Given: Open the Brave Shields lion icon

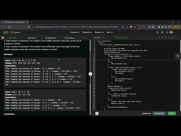Looking at the screenshot, I should [131, 27].
